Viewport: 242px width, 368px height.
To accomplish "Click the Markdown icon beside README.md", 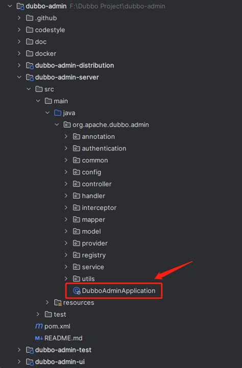I will pos(39,338).
